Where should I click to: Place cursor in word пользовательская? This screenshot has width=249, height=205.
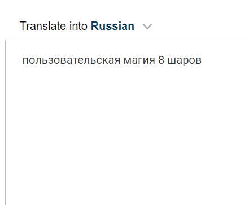(71, 60)
